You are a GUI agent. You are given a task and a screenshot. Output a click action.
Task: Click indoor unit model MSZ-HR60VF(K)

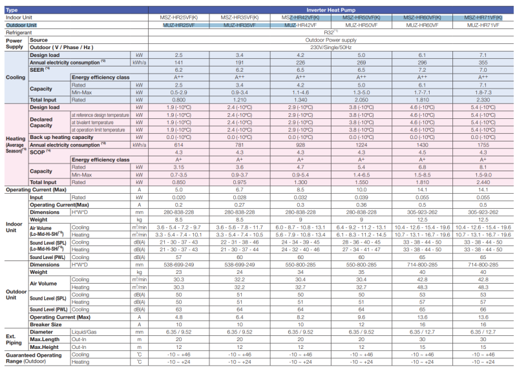tap(423, 17)
